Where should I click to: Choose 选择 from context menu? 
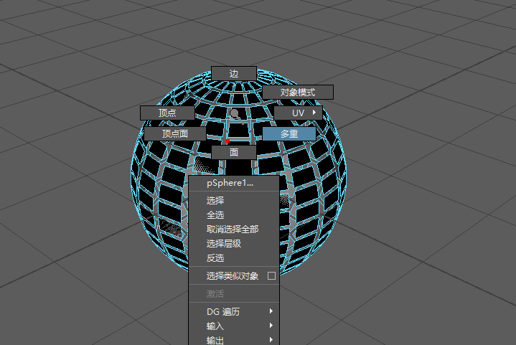234,200
